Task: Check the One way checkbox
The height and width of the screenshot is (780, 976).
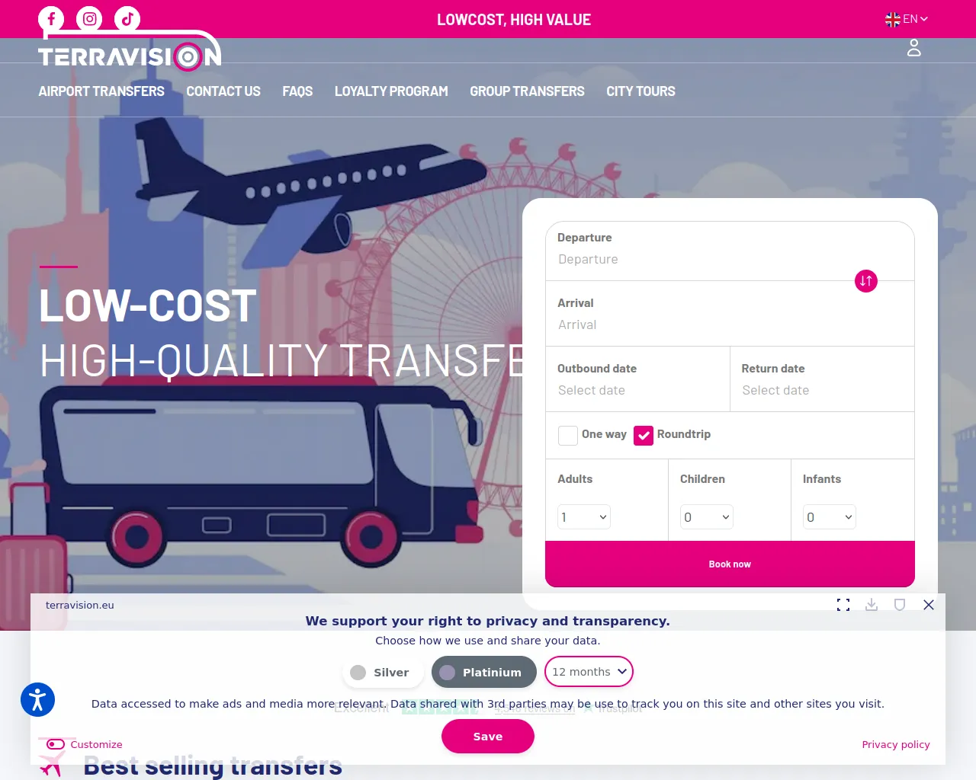Action: [x=568, y=436]
